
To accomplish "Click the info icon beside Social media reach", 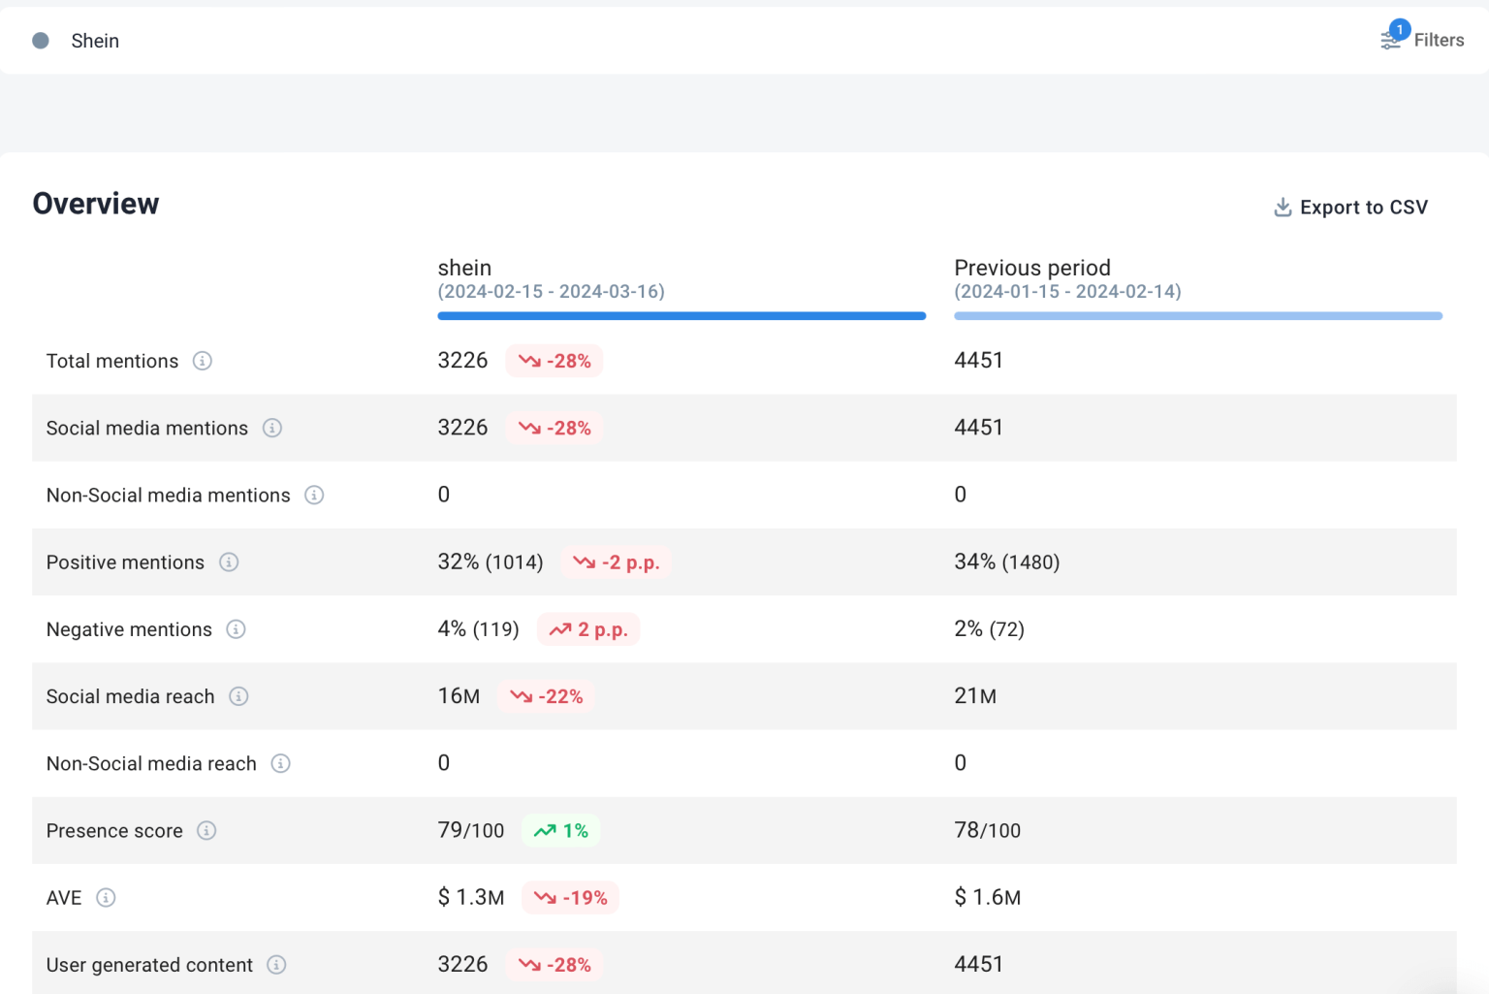I will (x=238, y=696).
